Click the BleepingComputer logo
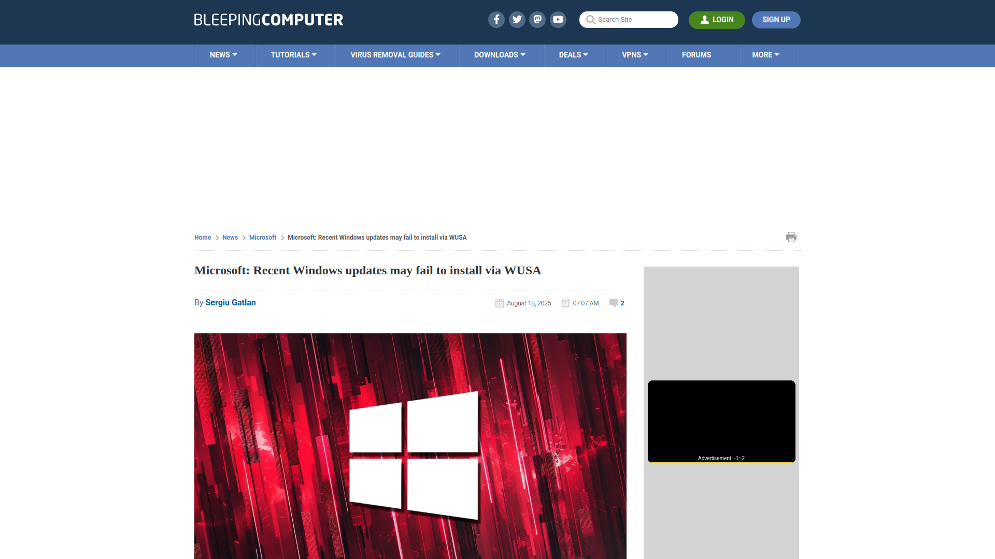 click(268, 20)
